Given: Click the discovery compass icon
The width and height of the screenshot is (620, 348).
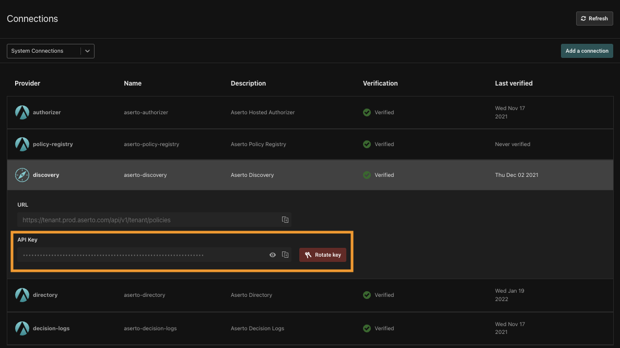Looking at the screenshot, I should [x=22, y=175].
